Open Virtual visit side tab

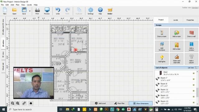tap(3, 66)
